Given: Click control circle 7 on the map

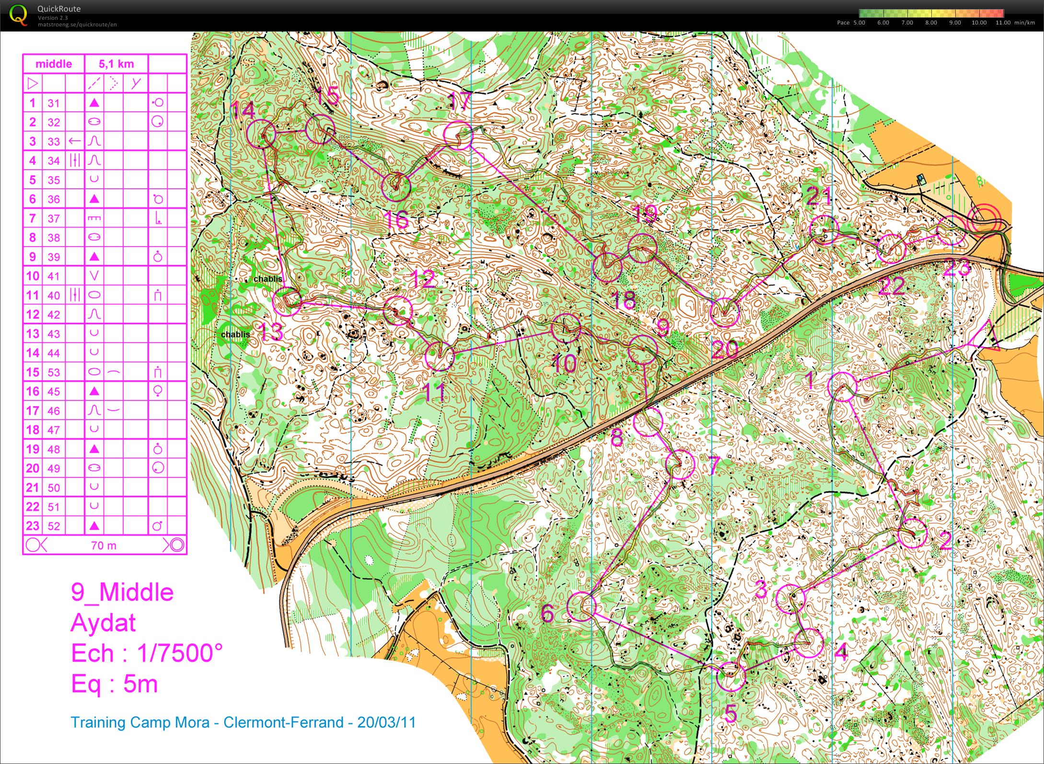Looking at the screenshot, I should (680, 464).
